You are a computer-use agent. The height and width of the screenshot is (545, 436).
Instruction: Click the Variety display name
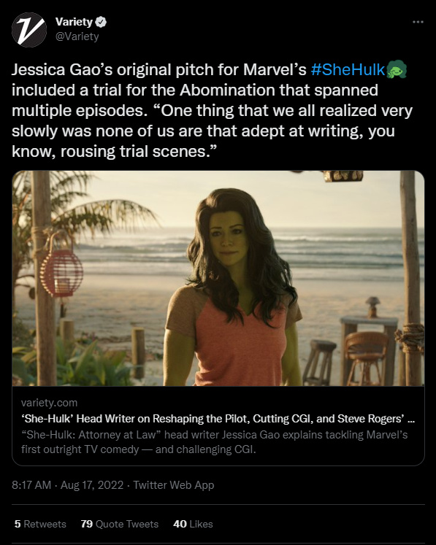click(74, 22)
